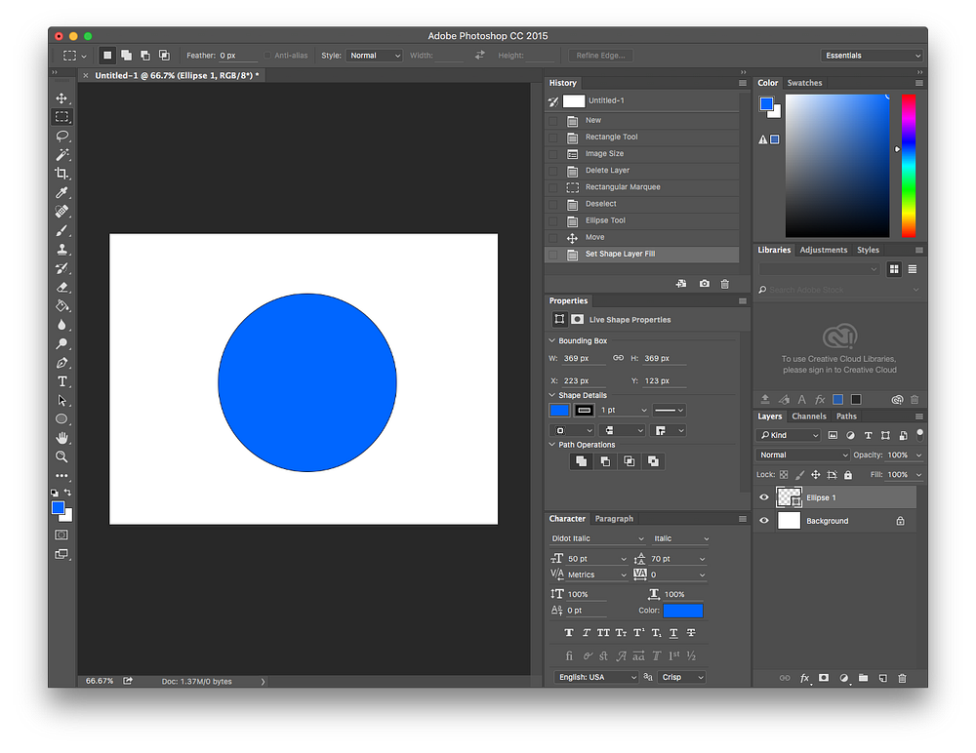Screen dimensions: 976x753
Task: Toggle Lock transparent pixels
Action: point(784,475)
